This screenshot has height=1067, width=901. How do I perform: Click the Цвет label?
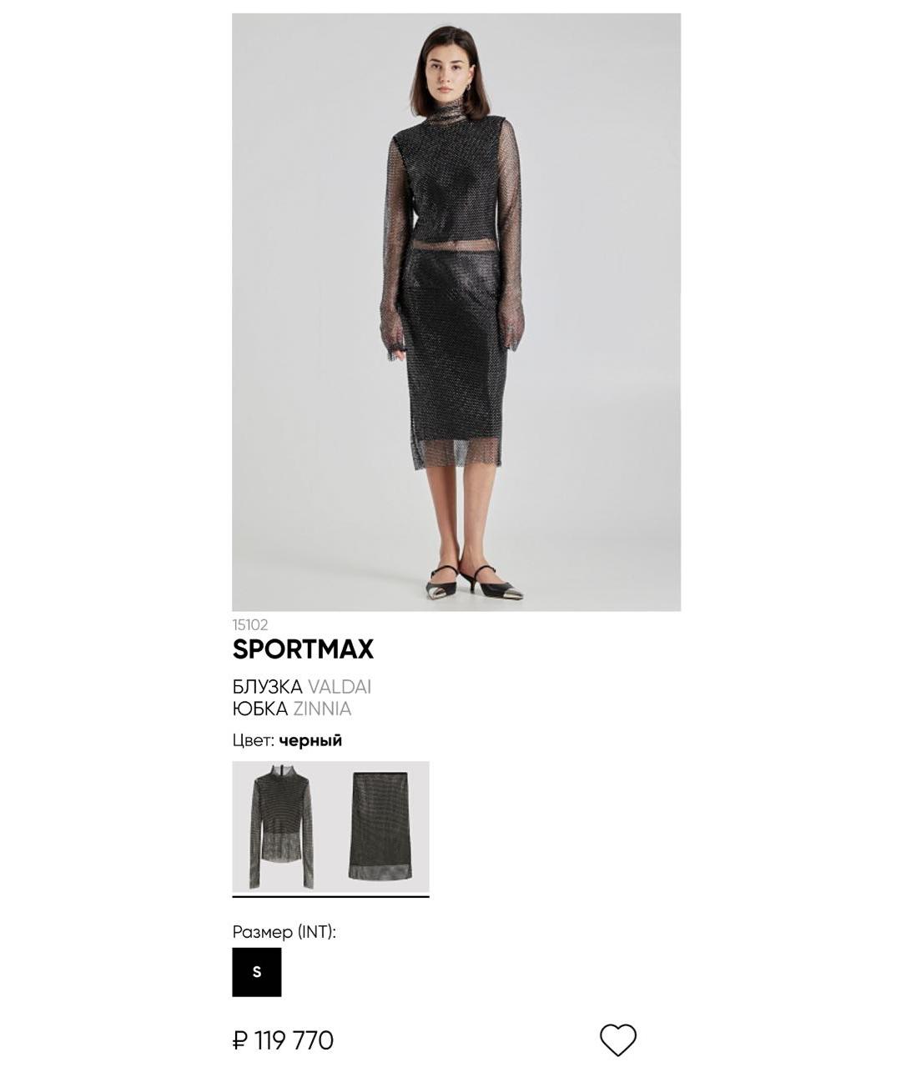click(x=254, y=740)
